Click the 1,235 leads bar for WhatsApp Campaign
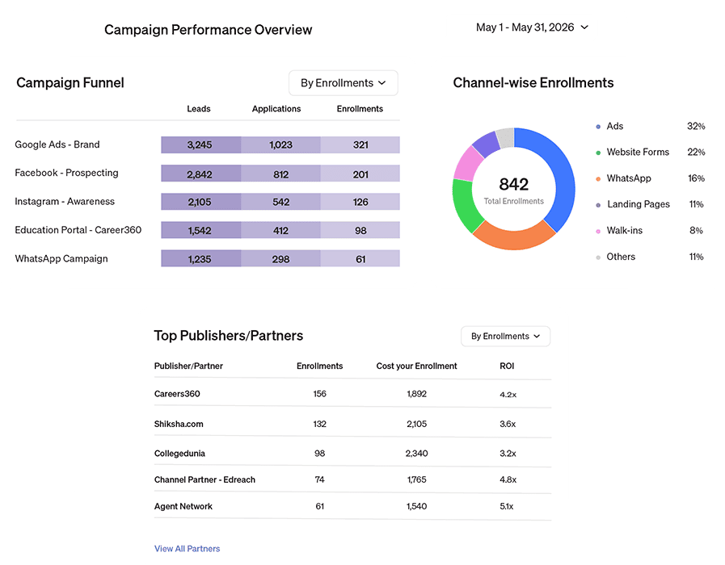This screenshot has height=565, width=725. [x=200, y=258]
